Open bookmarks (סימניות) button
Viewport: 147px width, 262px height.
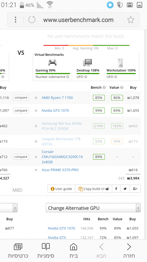coord(46,250)
